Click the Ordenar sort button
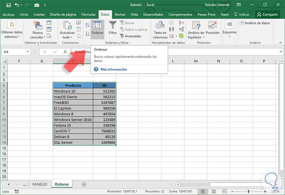 click(97, 29)
